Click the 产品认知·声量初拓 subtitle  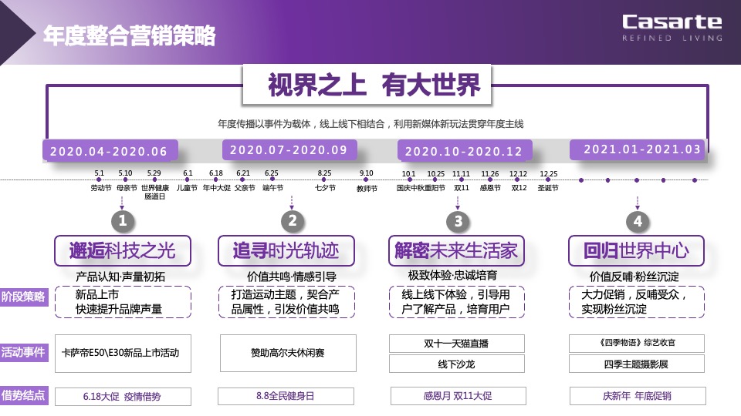[x=120, y=277]
